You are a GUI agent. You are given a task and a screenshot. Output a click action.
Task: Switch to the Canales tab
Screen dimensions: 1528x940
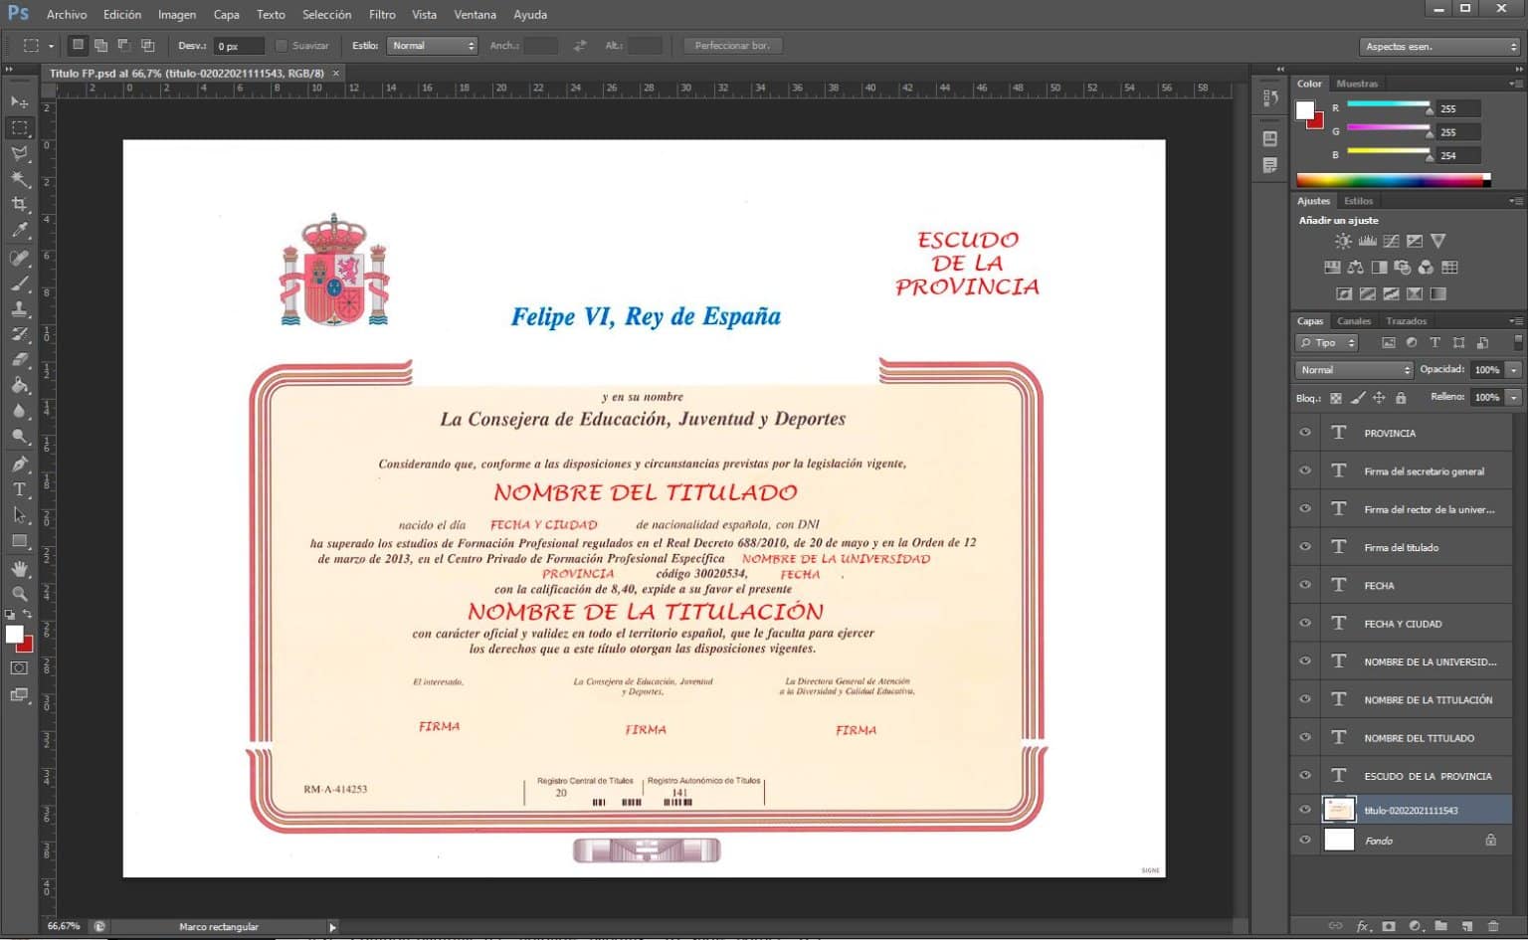pyautogui.click(x=1354, y=320)
